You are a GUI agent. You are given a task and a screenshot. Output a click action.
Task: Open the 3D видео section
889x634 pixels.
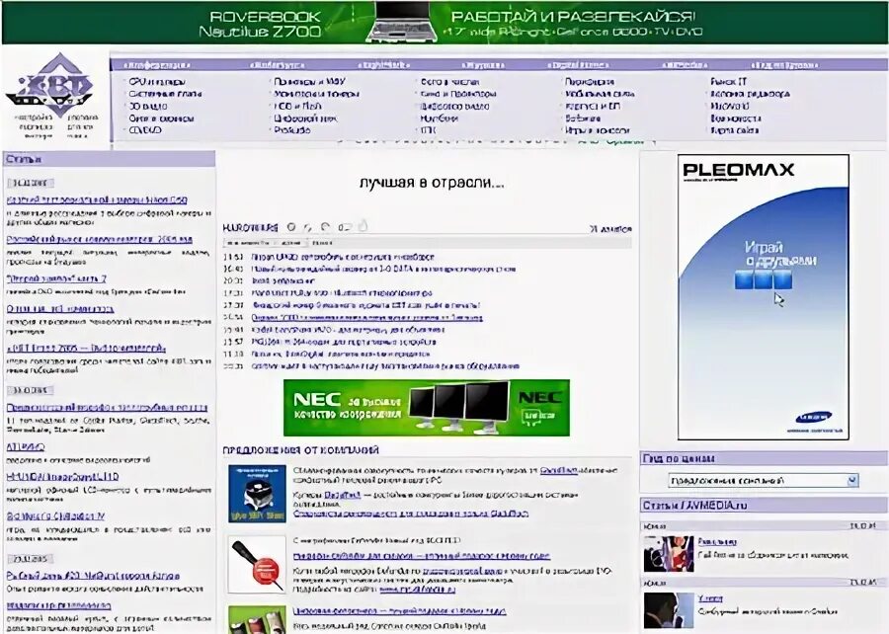coord(148,106)
